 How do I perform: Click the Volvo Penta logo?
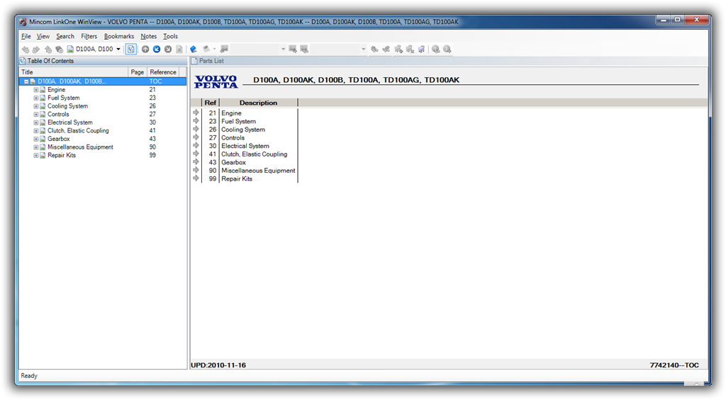[x=216, y=81]
